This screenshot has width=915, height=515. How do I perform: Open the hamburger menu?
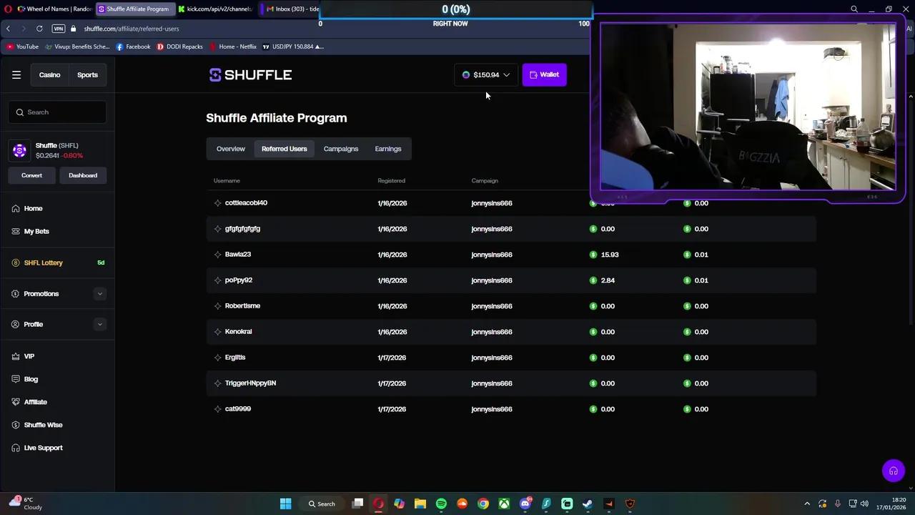pos(16,74)
